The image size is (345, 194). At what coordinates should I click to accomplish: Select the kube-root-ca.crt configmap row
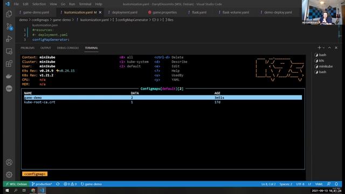click(x=163, y=102)
